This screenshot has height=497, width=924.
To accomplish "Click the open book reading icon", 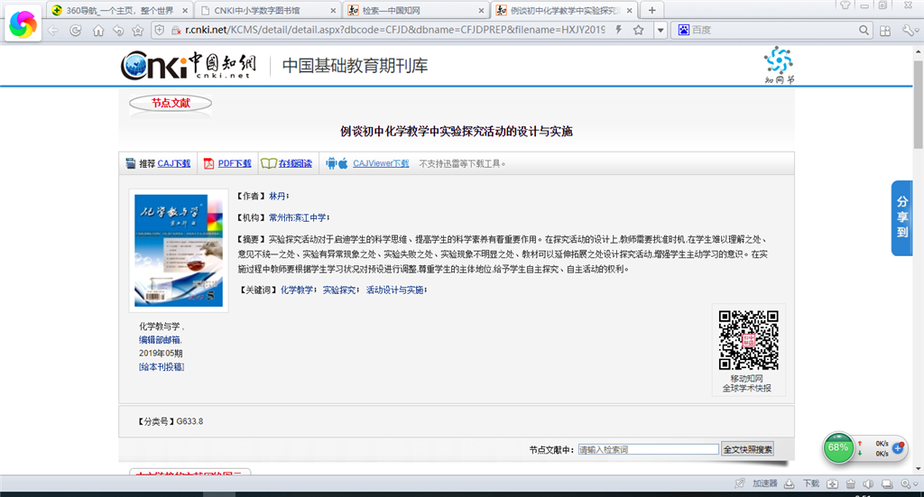I will (x=269, y=163).
